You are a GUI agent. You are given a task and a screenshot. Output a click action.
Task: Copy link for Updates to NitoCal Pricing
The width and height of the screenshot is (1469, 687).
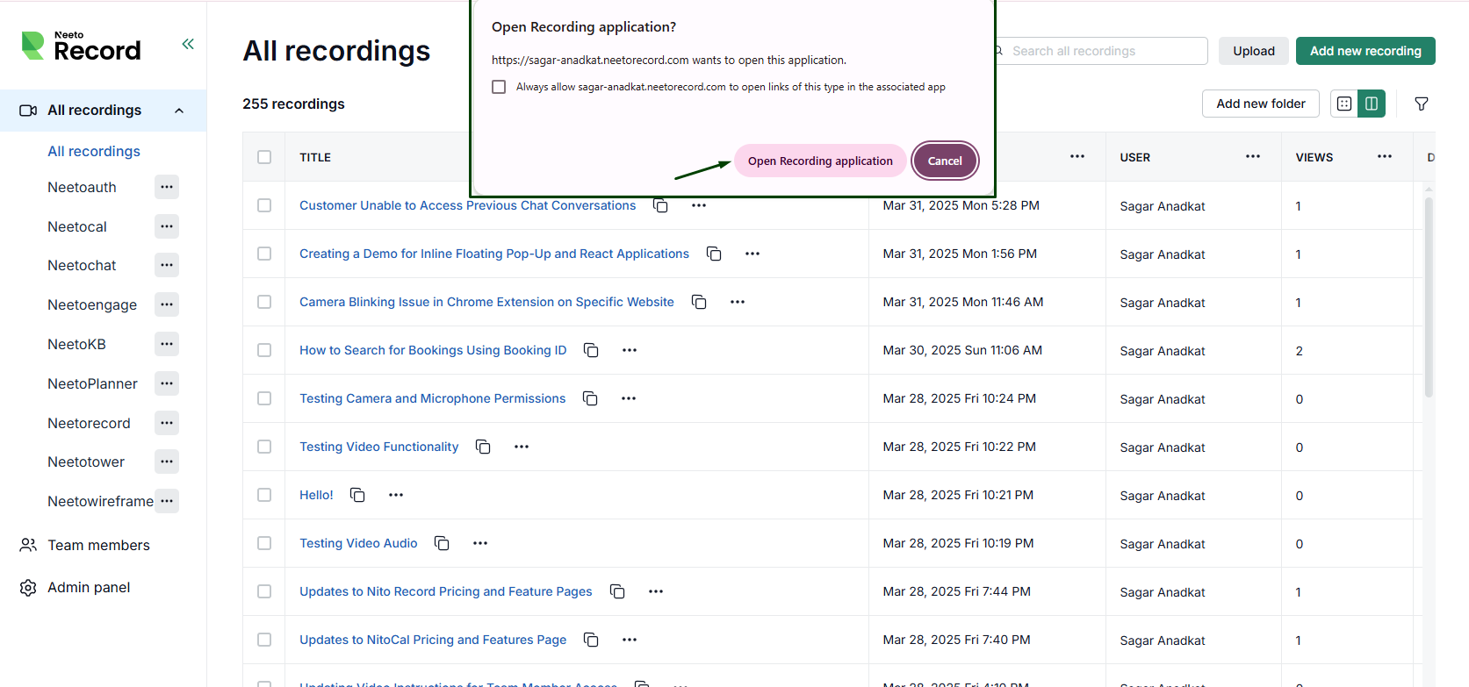[x=591, y=640]
